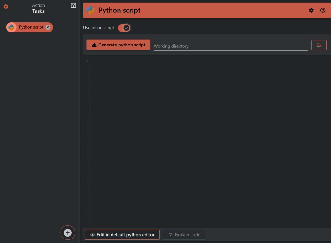Click the robot icon on Generate button
Viewport: 331px width, 243px height.
(94, 45)
